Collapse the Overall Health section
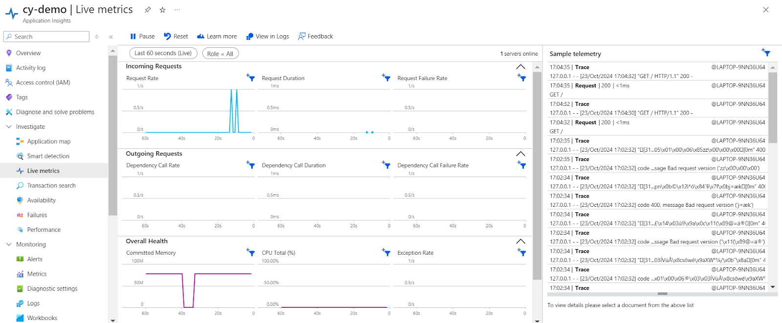Viewport: 782px width, 323px height. click(x=521, y=242)
